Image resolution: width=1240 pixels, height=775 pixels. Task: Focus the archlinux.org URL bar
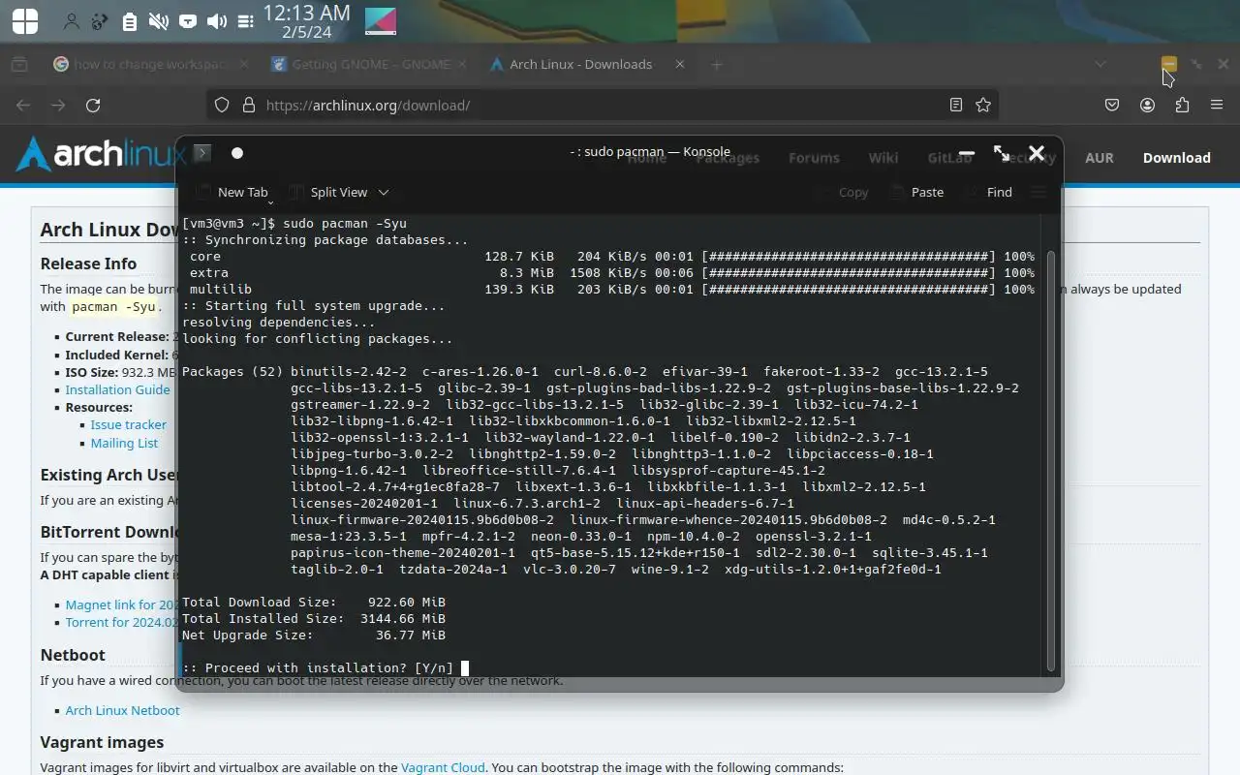point(601,105)
